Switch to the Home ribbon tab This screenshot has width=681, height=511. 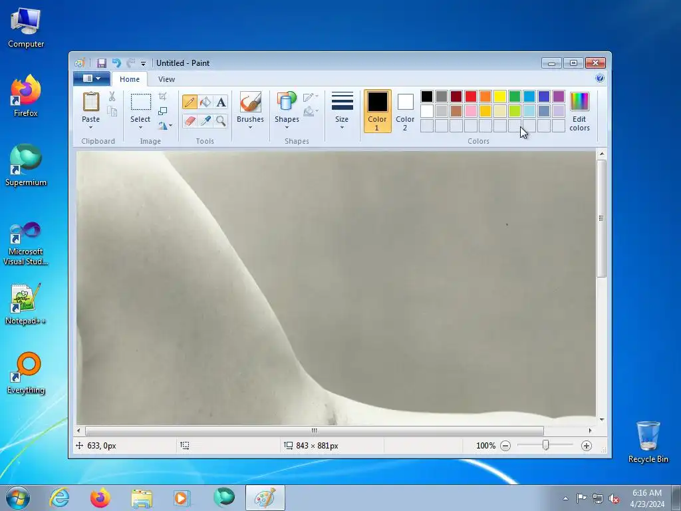[x=130, y=79]
